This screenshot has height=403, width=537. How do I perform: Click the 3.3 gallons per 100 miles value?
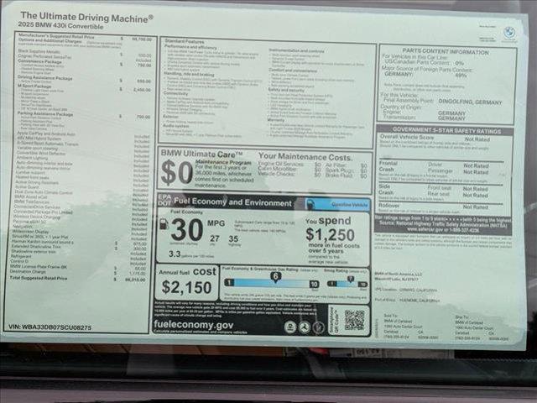[175, 254]
